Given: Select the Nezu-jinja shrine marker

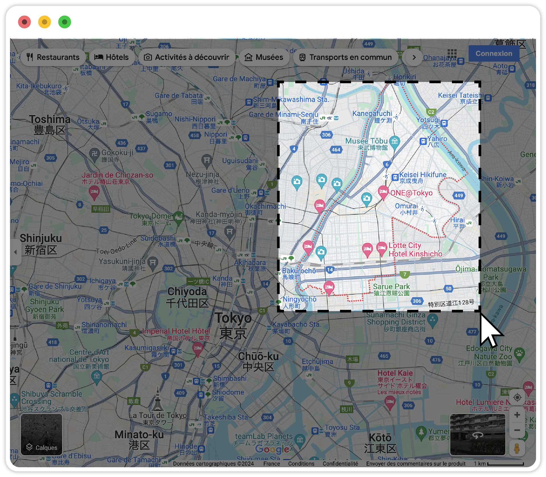Looking at the screenshot, I should click(x=207, y=160).
